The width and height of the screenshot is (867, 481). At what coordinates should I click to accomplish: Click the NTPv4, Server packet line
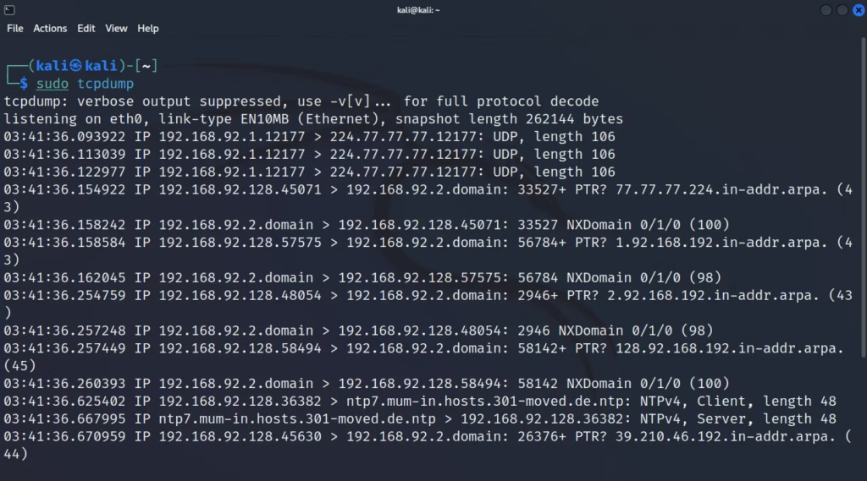420,418
